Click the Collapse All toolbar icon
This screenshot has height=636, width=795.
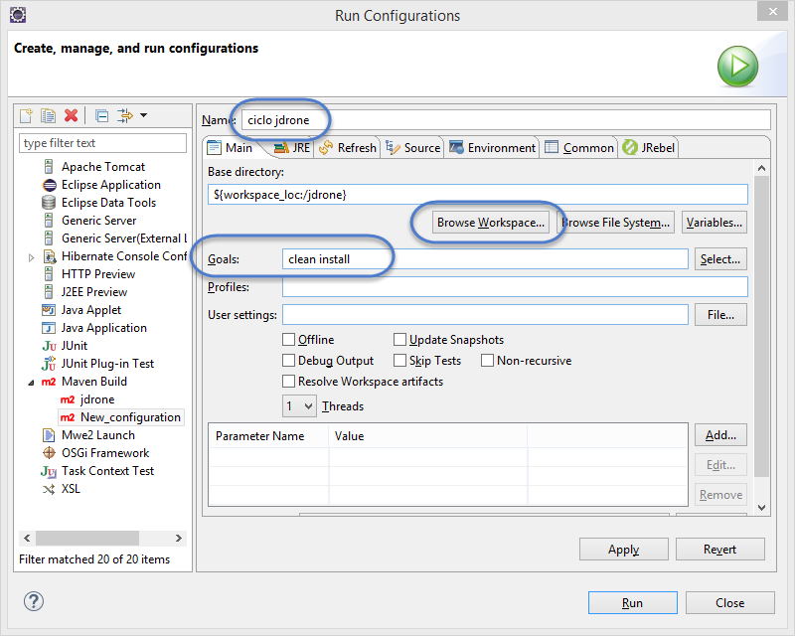point(102,116)
